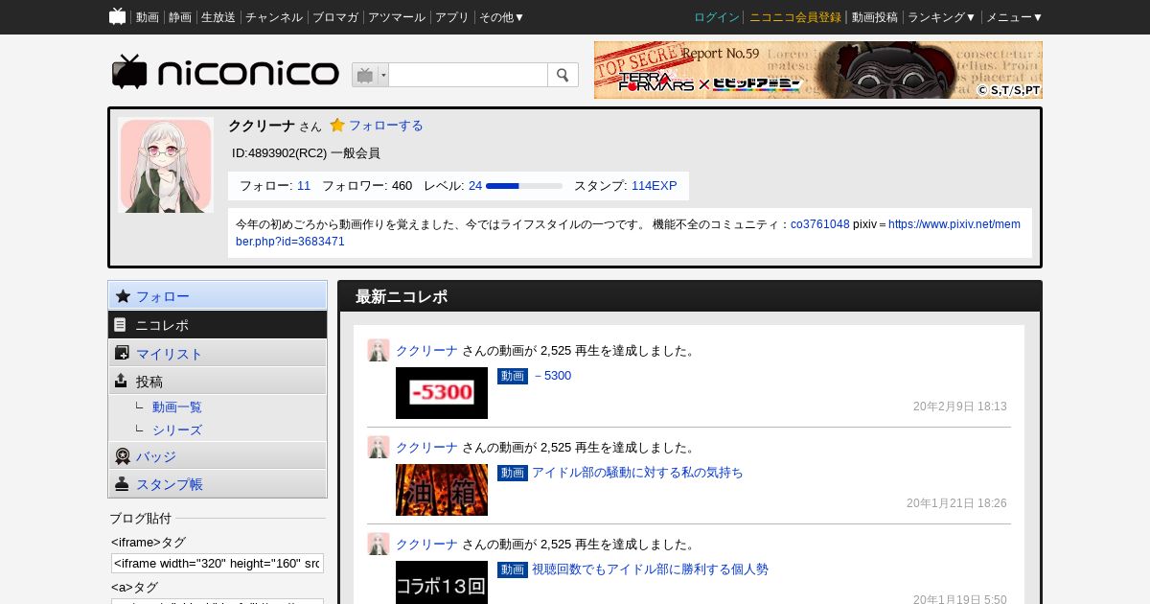Click small avatar on the －5300 feed entry

pos(379,350)
